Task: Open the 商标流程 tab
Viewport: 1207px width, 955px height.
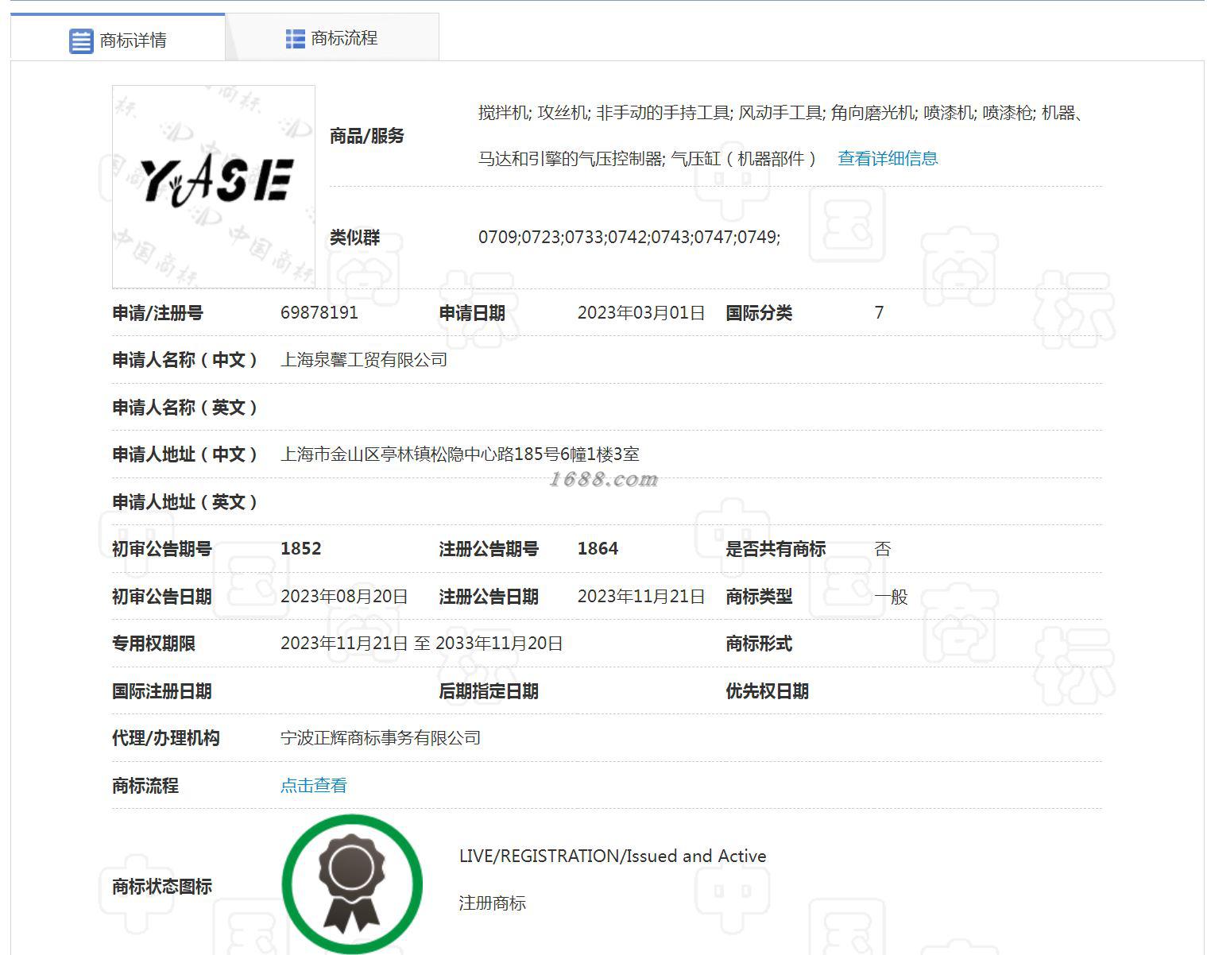Action: [331, 38]
